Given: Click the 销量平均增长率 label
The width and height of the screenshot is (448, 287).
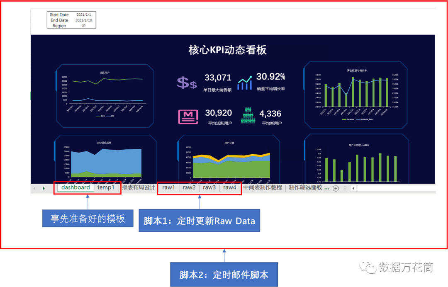Looking at the screenshot, I should pos(271,89).
